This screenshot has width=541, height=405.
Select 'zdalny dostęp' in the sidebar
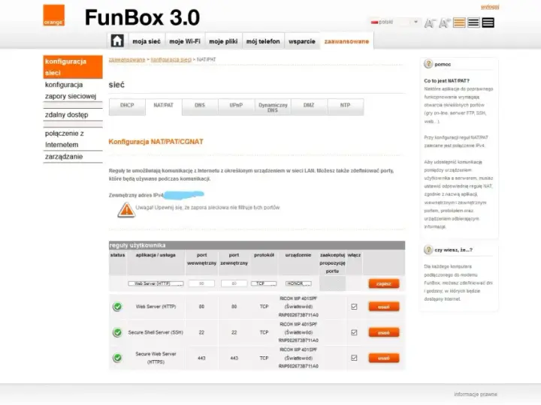[x=73, y=115]
